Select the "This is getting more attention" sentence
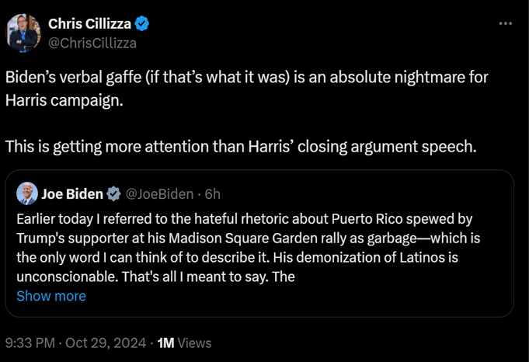The width and height of the screenshot is (529, 362). point(240,146)
